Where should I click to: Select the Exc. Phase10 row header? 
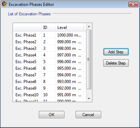tap(27, 95)
